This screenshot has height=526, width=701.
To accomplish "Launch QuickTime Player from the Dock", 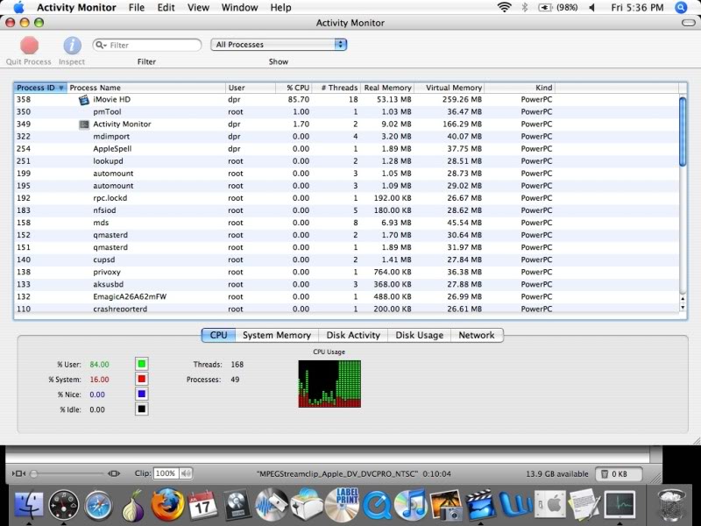I will (x=377, y=506).
